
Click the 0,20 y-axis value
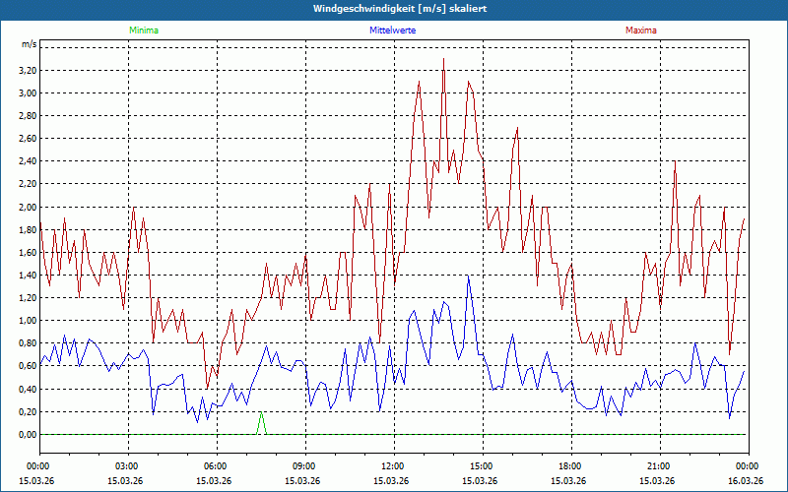pyautogui.click(x=28, y=411)
